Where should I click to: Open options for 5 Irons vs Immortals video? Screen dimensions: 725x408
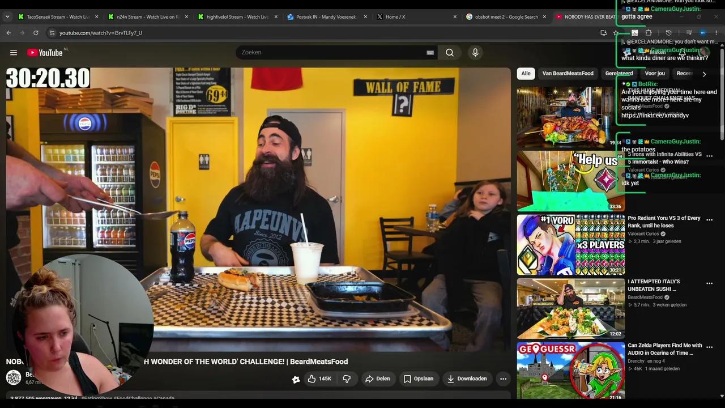709,156
